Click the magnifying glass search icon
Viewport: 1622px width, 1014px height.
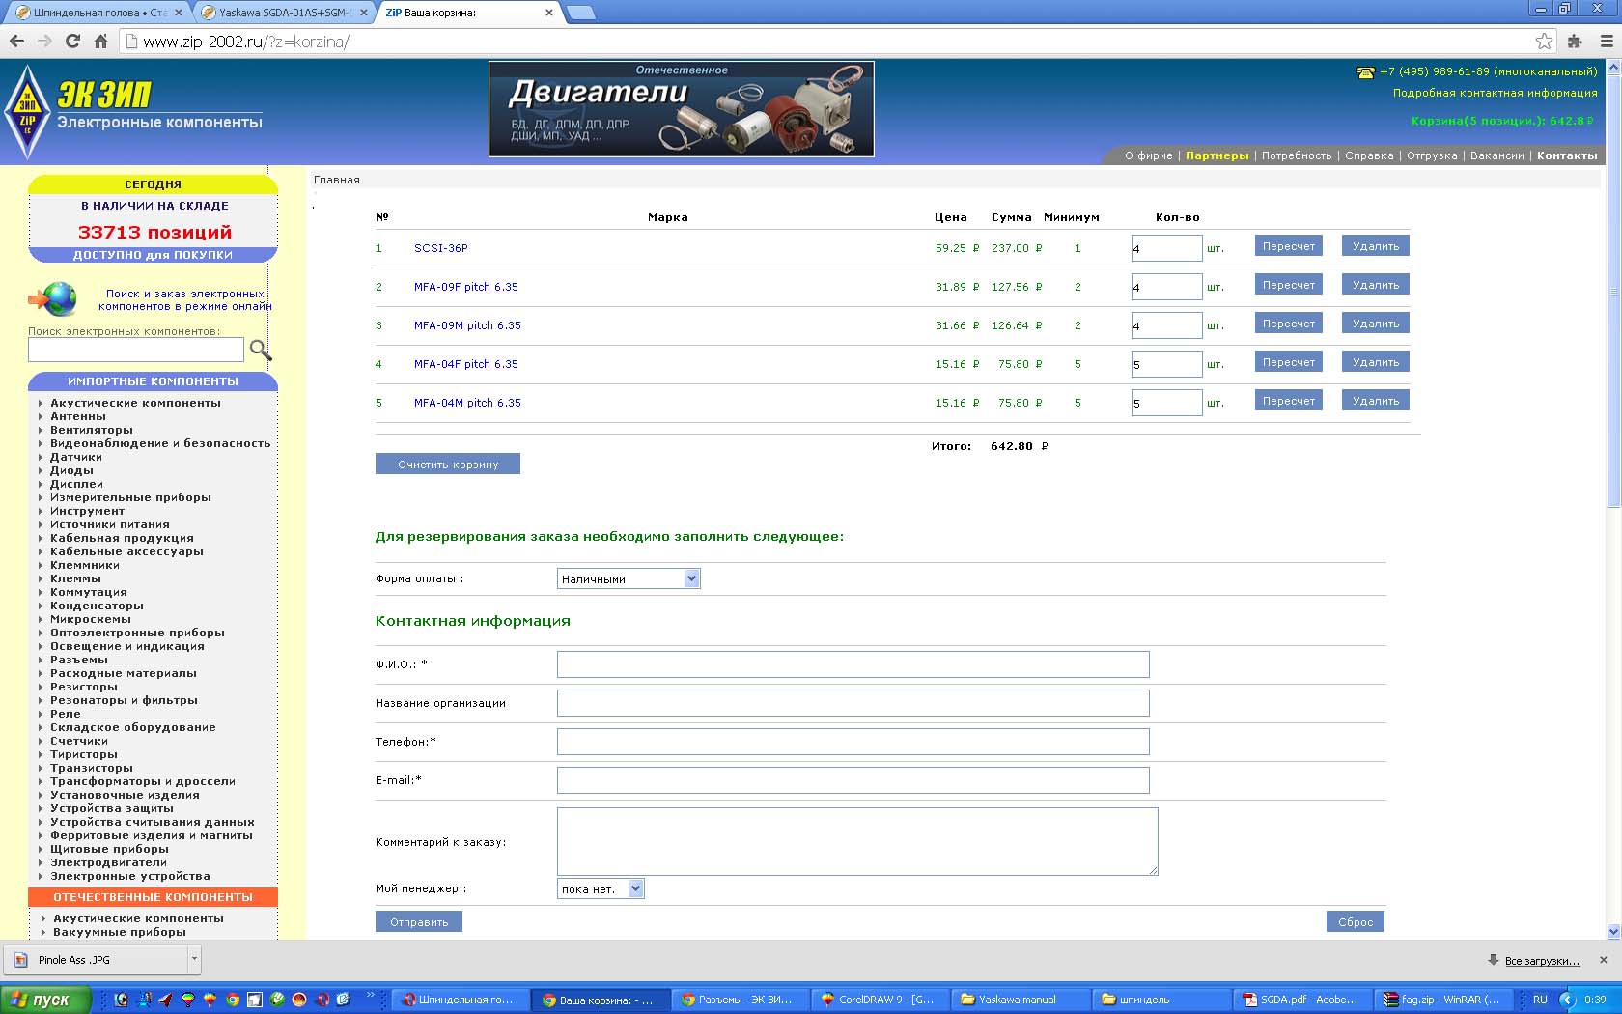click(x=261, y=350)
